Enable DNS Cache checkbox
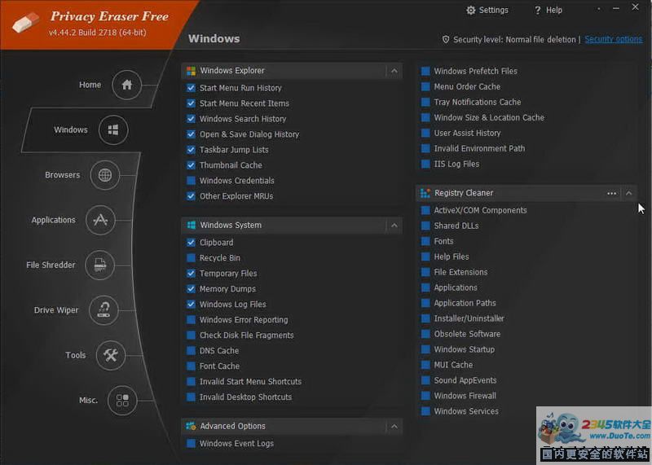Screen dimensions: 652x465 [x=191, y=351]
